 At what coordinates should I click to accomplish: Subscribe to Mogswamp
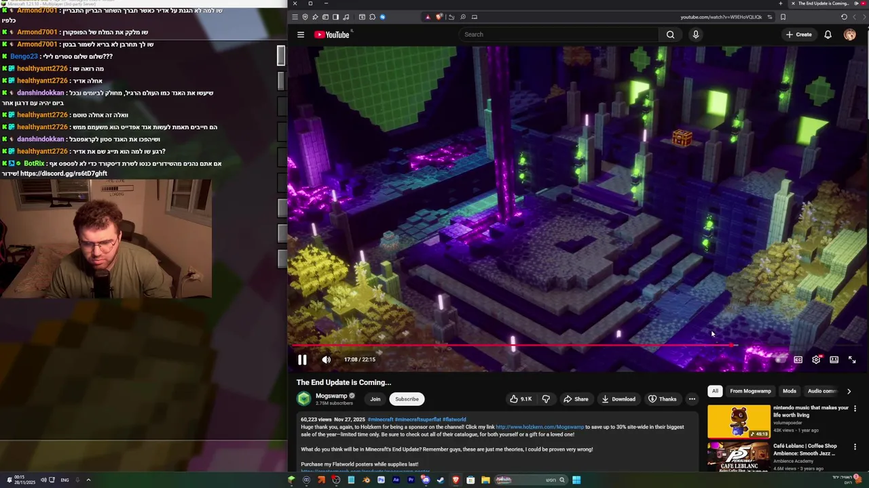click(x=407, y=399)
